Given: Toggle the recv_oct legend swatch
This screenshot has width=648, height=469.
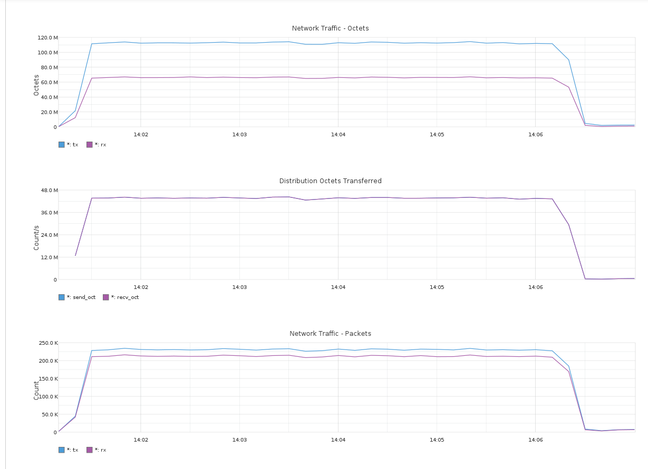Looking at the screenshot, I should pyautogui.click(x=106, y=297).
